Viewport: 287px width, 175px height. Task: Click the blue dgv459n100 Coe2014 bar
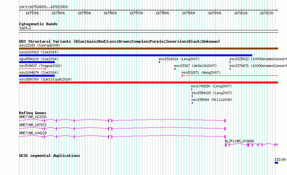pyautogui.click(x=37, y=62)
